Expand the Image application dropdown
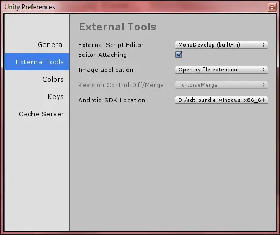Image resolution: width=280 pixels, height=235 pixels. (221, 70)
